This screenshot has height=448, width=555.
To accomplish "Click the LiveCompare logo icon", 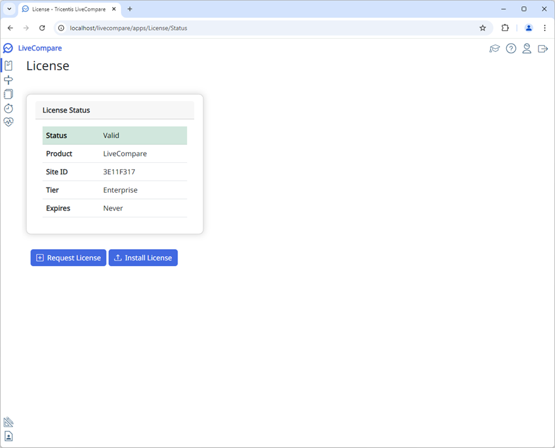I will click(8, 48).
